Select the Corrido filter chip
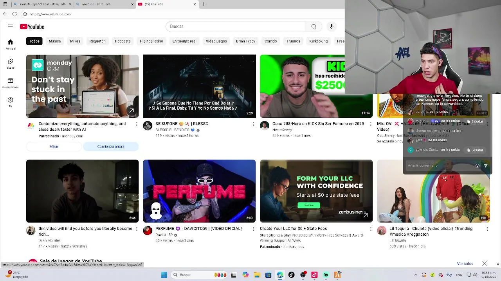Image resolution: width=501 pixels, height=281 pixels. point(271,41)
